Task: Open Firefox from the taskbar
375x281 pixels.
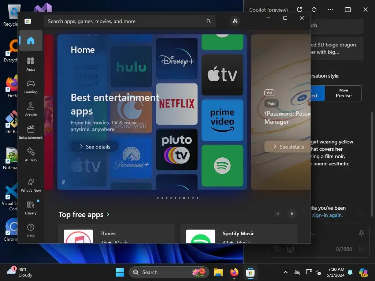Action: pyautogui.click(x=234, y=272)
